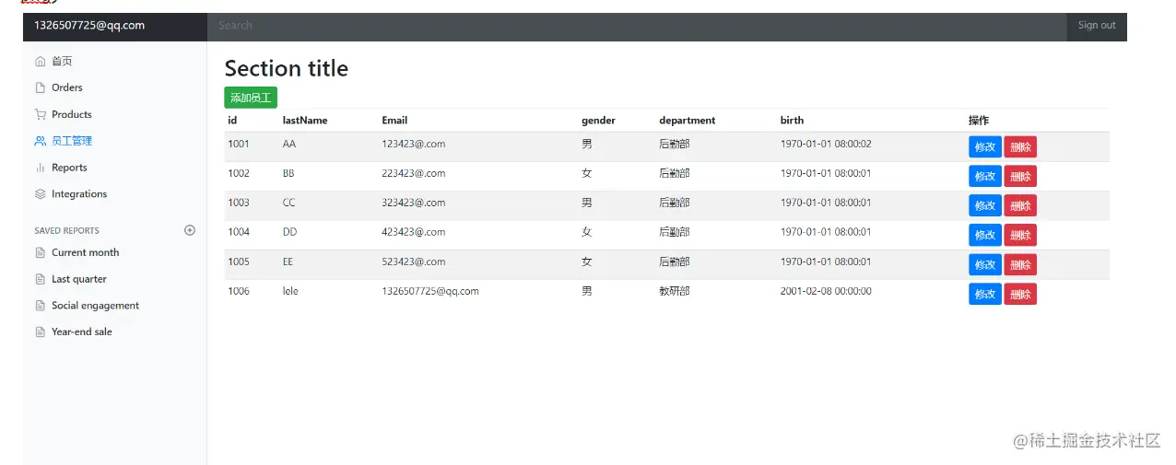The image size is (1176, 465).
Task: Click 删除 in row 1003 CC
Action: [x=1020, y=206]
